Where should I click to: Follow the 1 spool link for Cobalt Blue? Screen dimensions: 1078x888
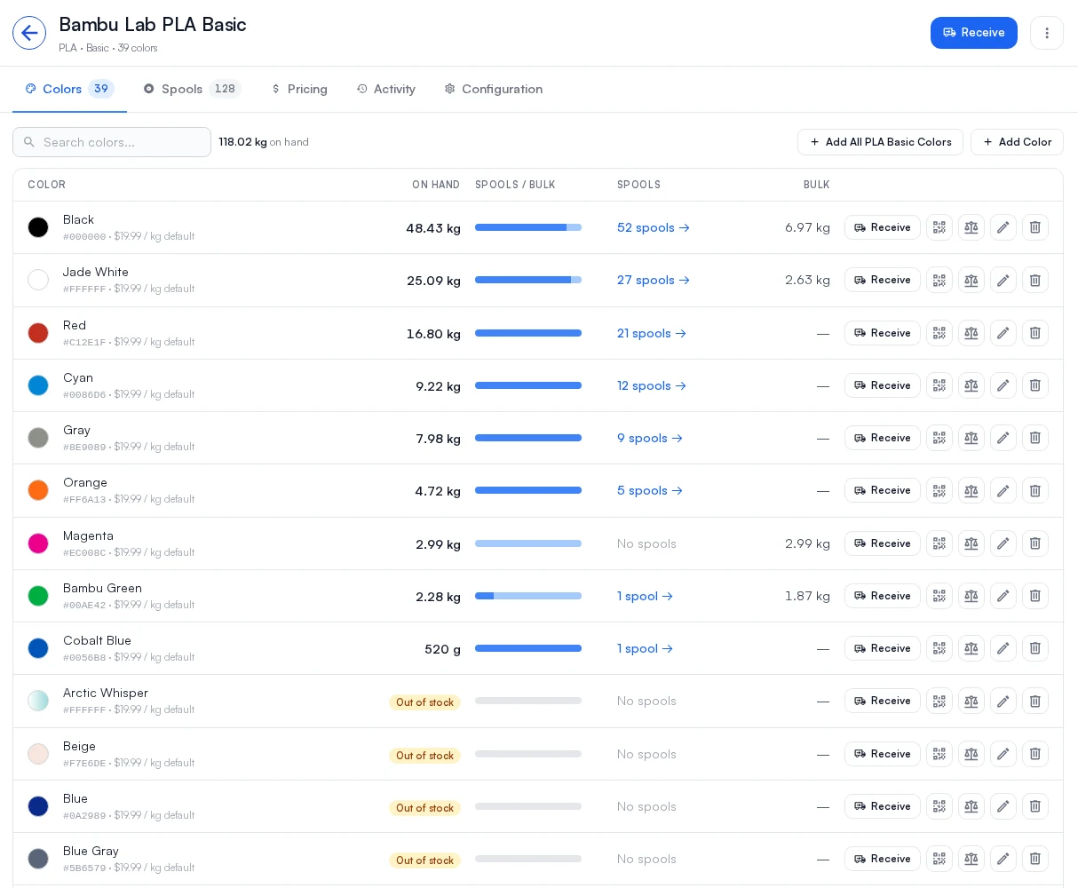pyautogui.click(x=645, y=648)
